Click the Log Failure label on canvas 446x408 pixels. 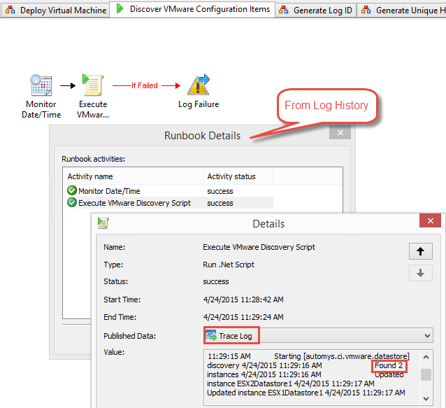point(199,104)
